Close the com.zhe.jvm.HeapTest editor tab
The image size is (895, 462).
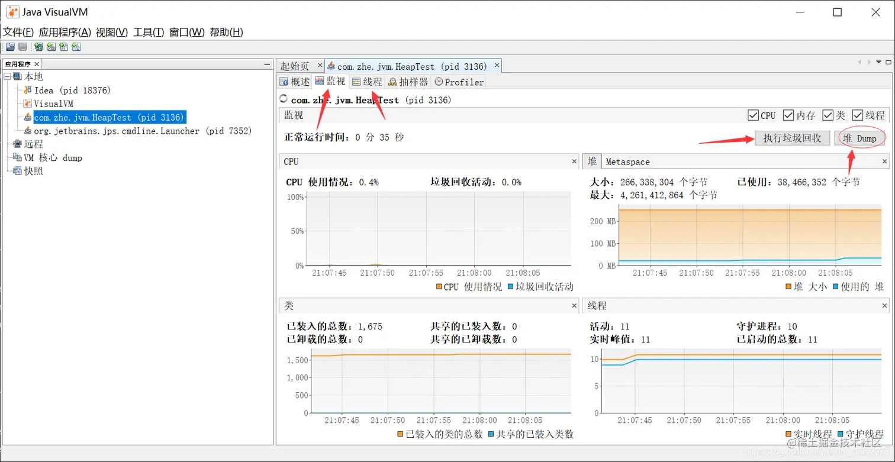click(497, 66)
